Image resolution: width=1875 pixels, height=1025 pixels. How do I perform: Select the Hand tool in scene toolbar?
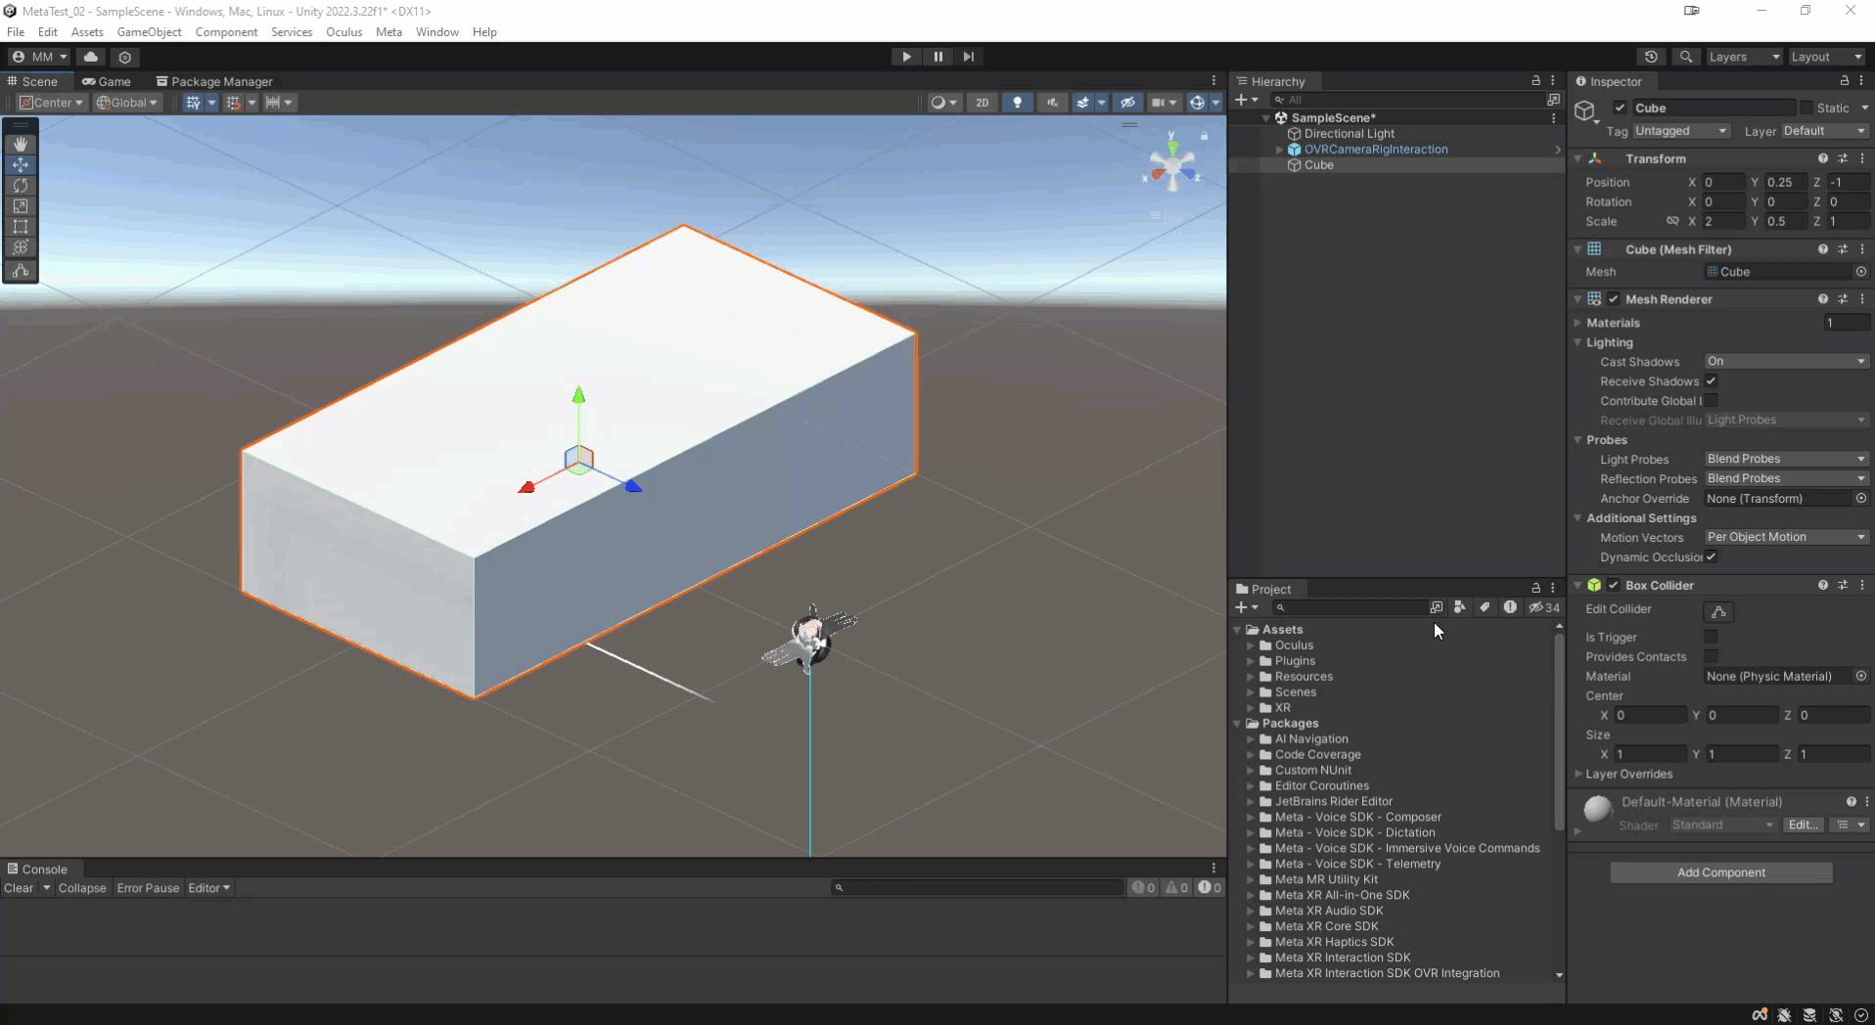21,144
